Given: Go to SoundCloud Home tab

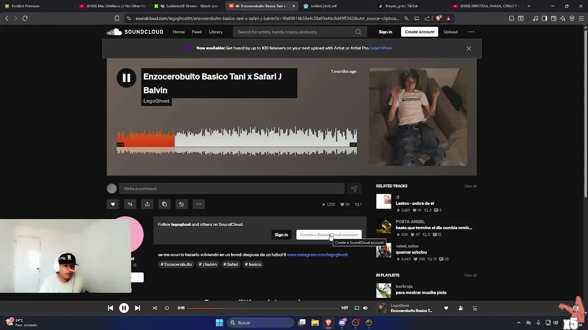Looking at the screenshot, I should click(x=179, y=32).
